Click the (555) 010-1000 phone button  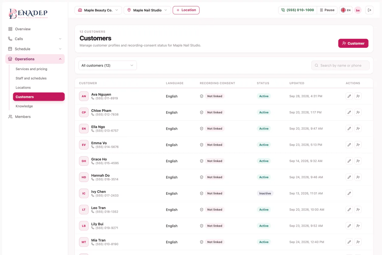click(x=298, y=10)
